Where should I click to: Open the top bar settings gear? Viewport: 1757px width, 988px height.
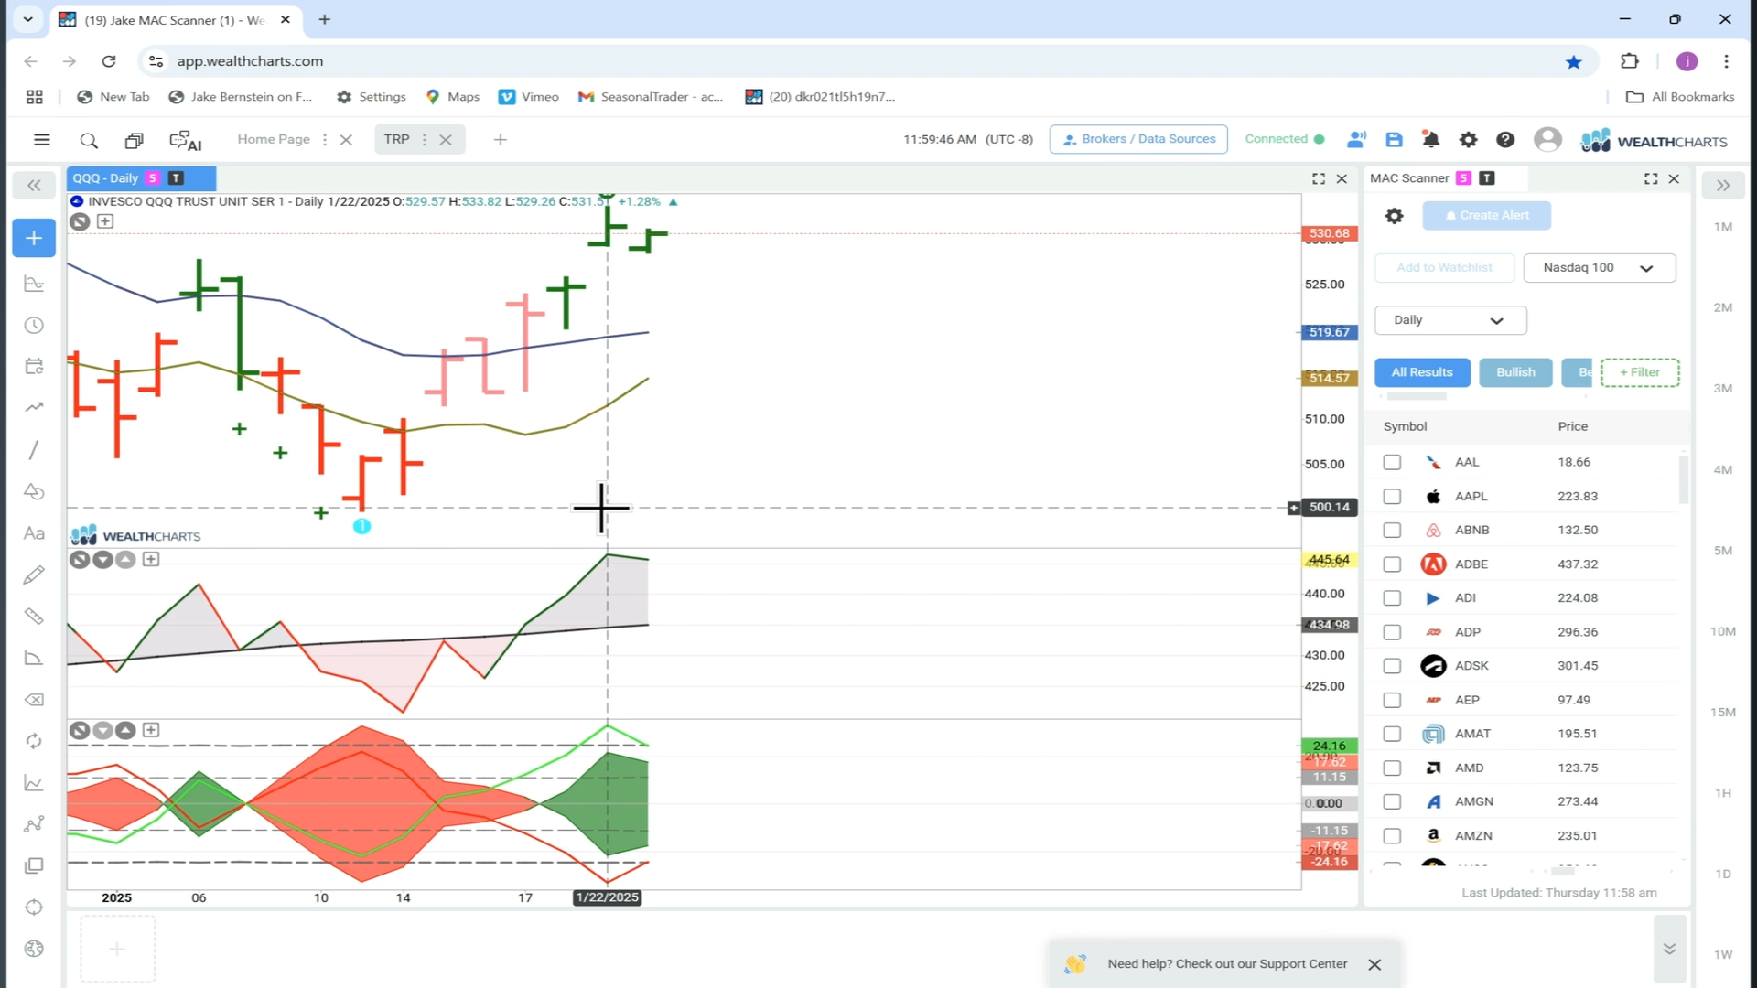(x=1468, y=140)
